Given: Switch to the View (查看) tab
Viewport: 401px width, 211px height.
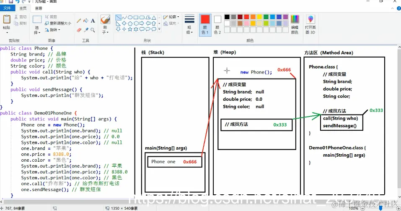Looking at the screenshot, I should point(39,8).
